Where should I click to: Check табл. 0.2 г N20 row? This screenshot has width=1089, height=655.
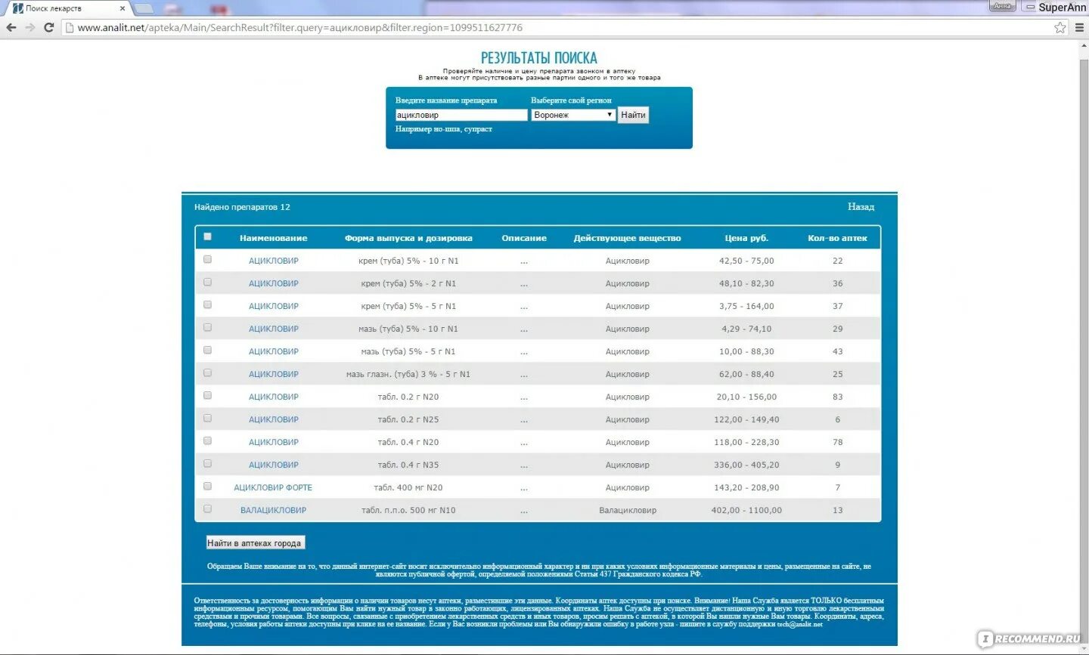207,395
